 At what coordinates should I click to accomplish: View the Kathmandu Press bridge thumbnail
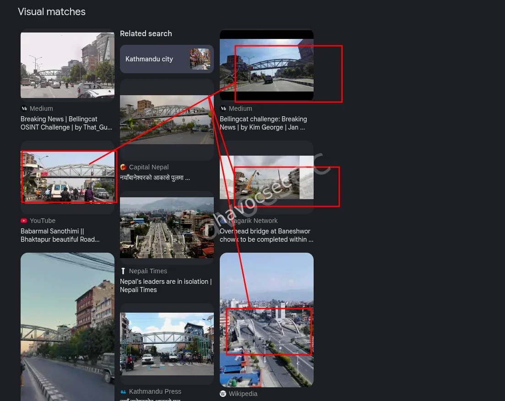tap(167, 344)
